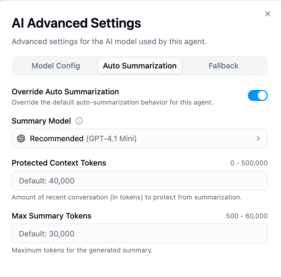This screenshot has width=281, height=277.
Task: Close the AI Advanced Settings dialog
Action: pyautogui.click(x=267, y=14)
